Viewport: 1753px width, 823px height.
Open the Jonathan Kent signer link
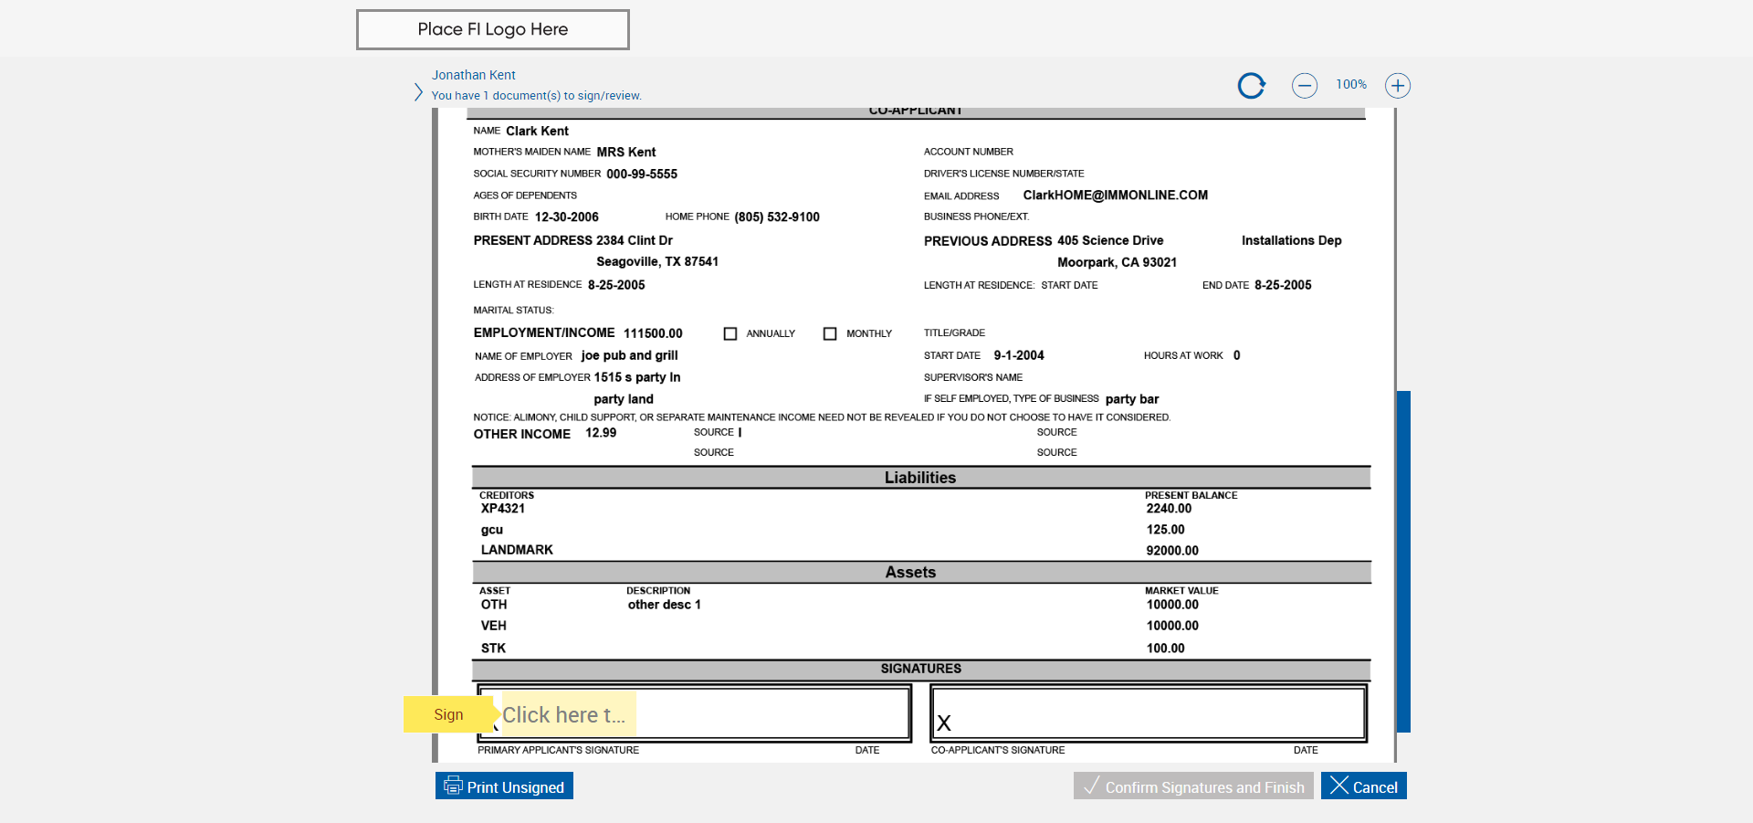tap(473, 75)
